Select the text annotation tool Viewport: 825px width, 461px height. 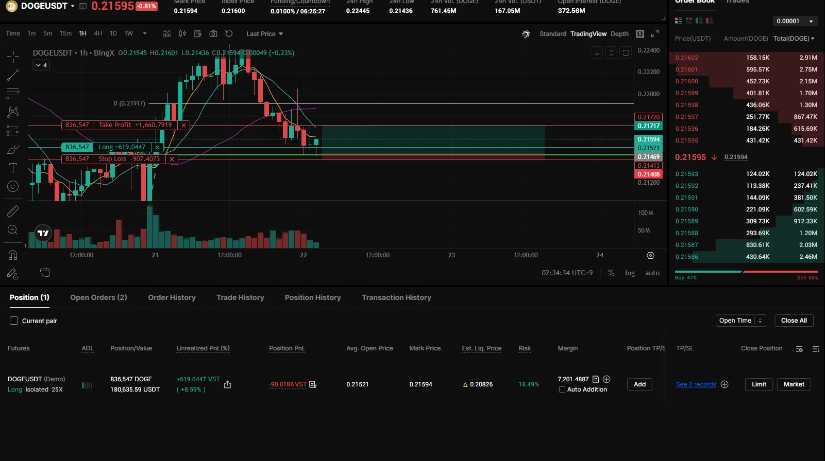13,168
